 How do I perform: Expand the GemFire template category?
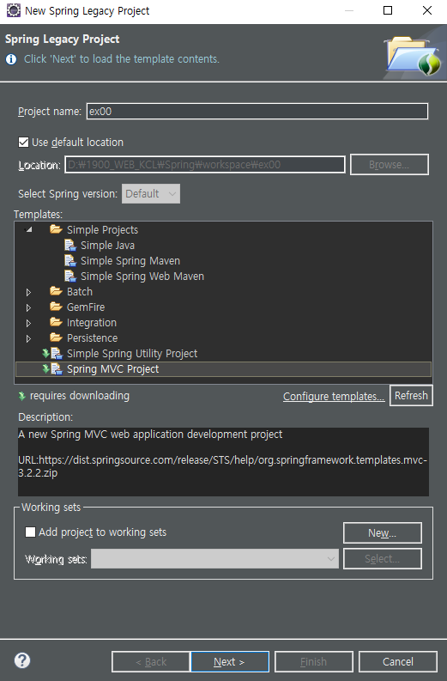(28, 307)
